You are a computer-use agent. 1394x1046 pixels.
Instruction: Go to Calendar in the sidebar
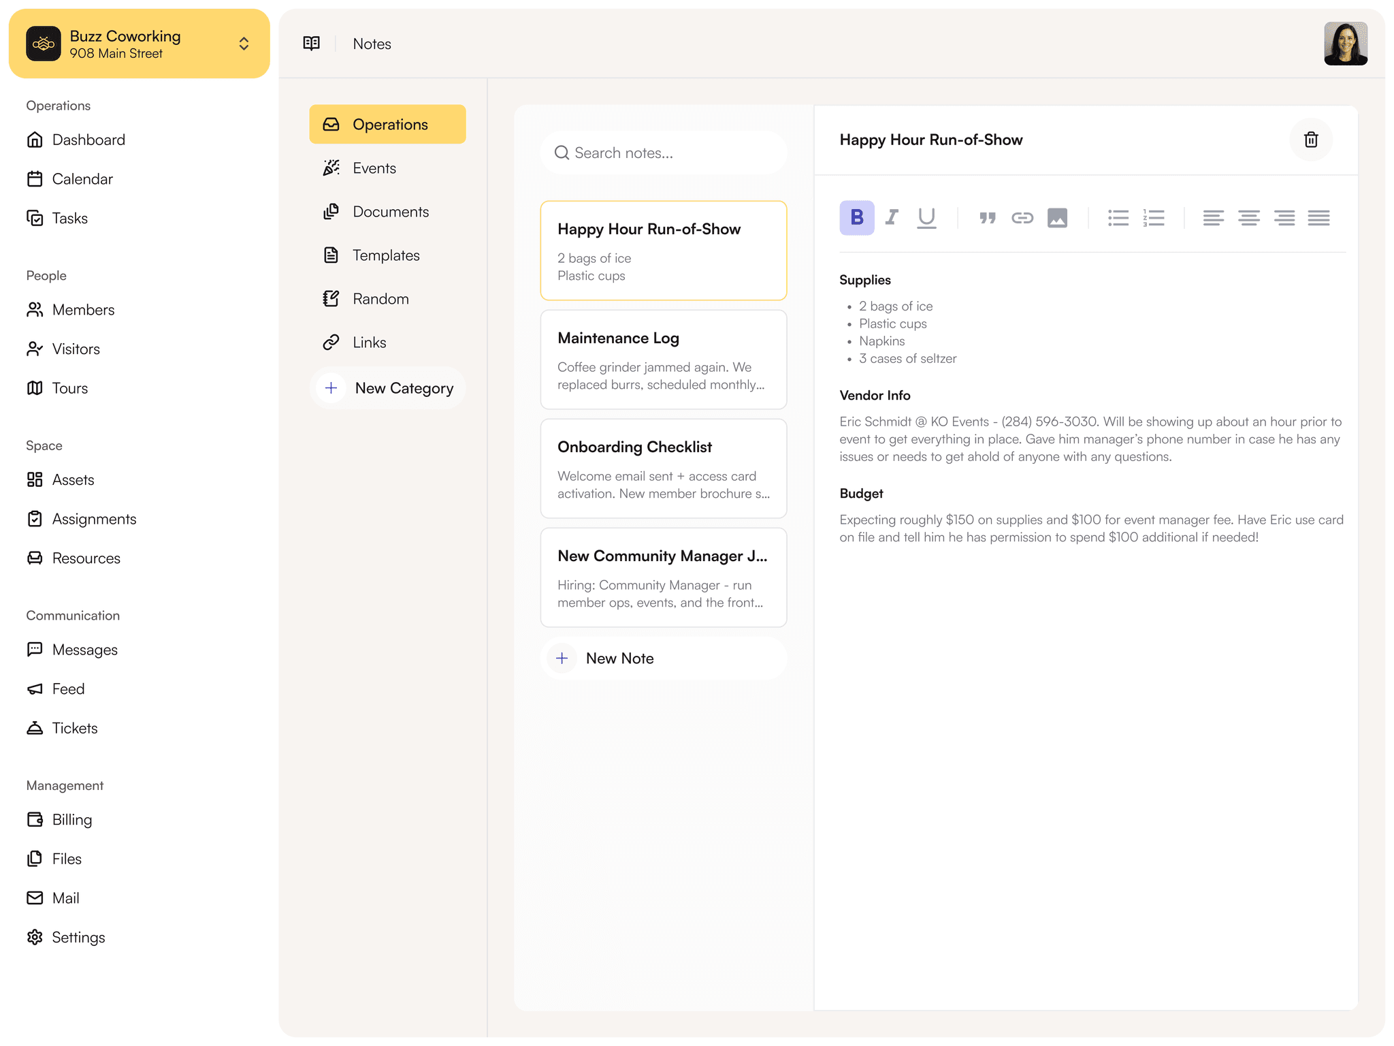[82, 179]
